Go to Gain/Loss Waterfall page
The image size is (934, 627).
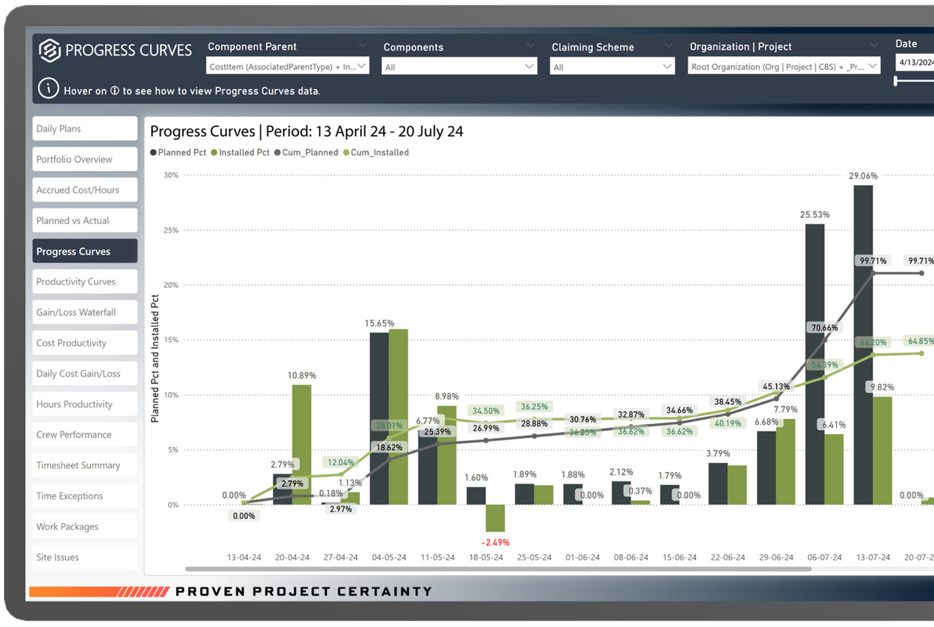click(x=85, y=313)
